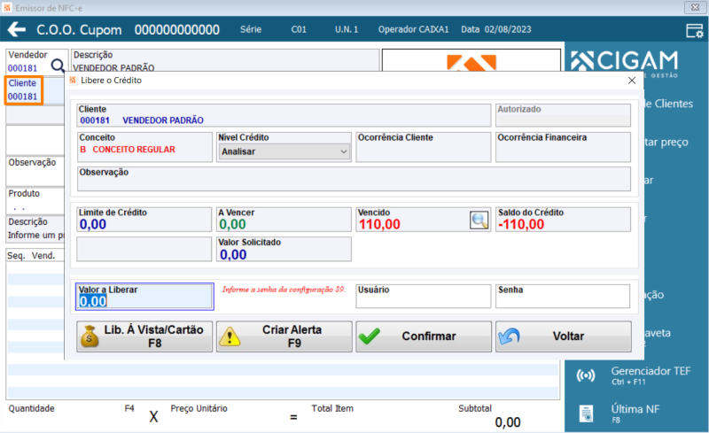
Task: Click the Série C01 header value
Action: coord(299,29)
